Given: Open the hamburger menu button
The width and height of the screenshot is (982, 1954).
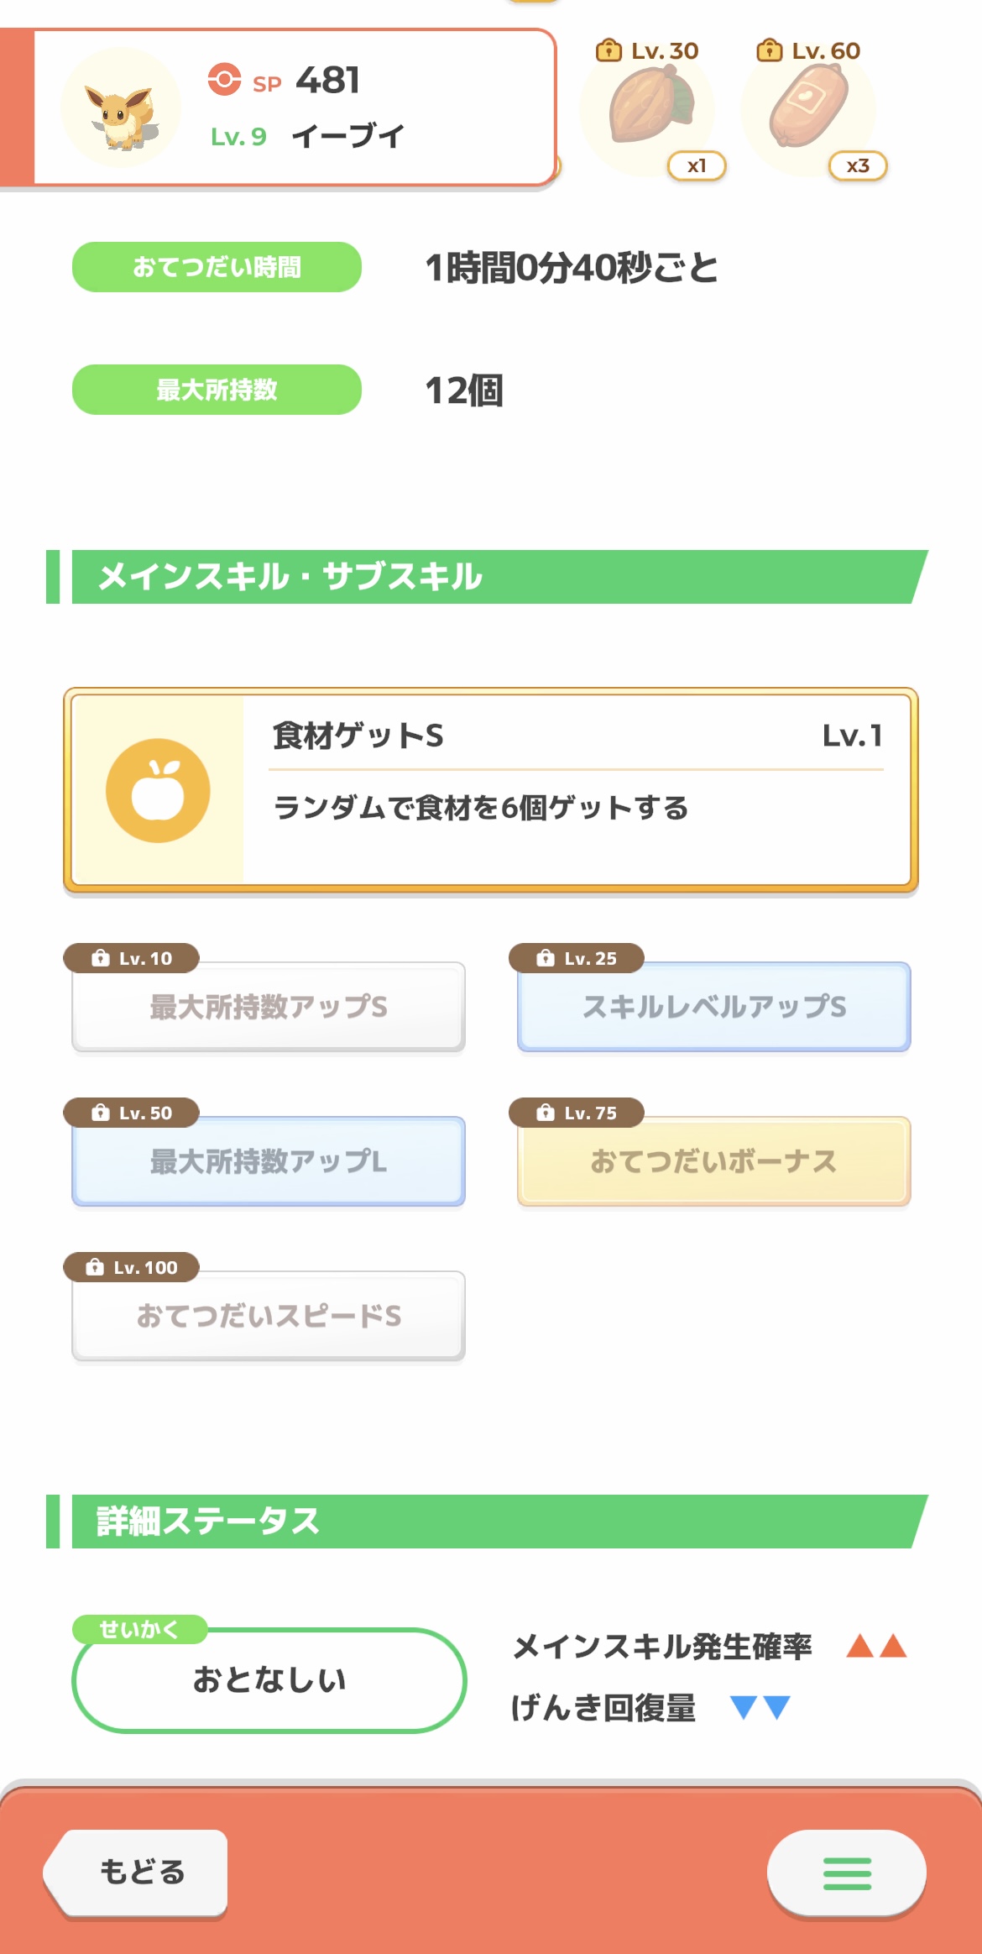Looking at the screenshot, I should click(846, 1873).
